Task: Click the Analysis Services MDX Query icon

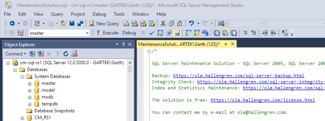Action: [135, 24]
